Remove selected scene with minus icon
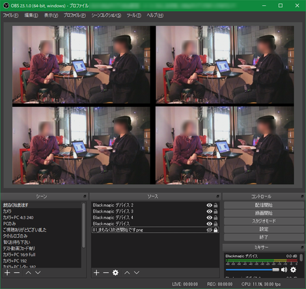Image resolution: width=306 pixels, height=289 pixels. click(x=17, y=273)
